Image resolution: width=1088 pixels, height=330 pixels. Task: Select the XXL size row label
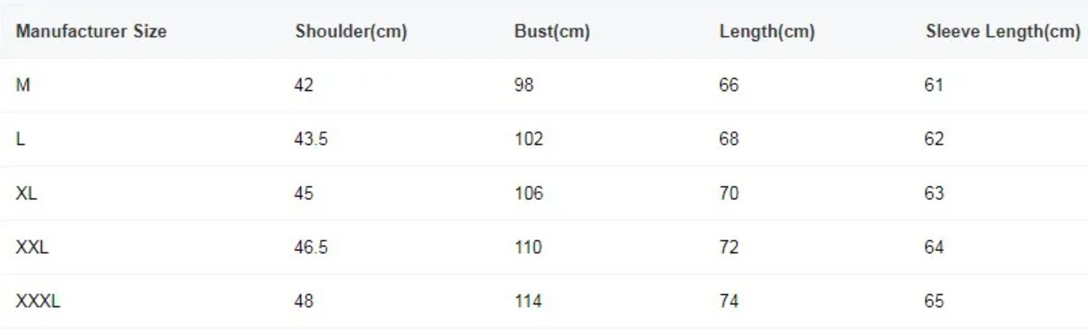coord(32,247)
